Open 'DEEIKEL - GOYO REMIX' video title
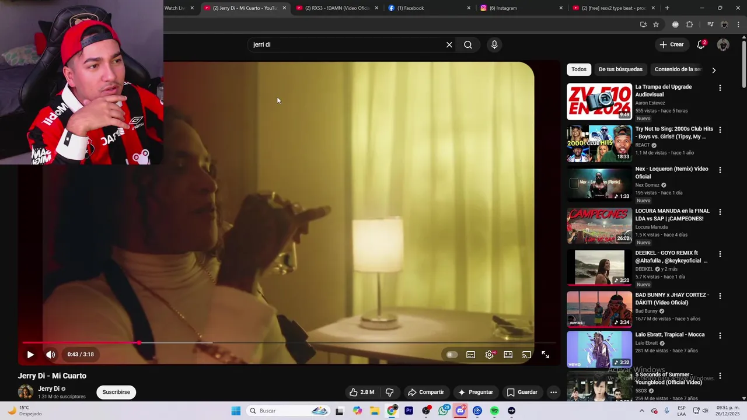 coord(671,257)
